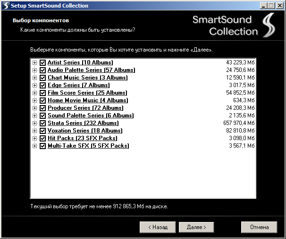
Task: Toggle the Multi-Take SFX checkbox
Action: point(42,146)
